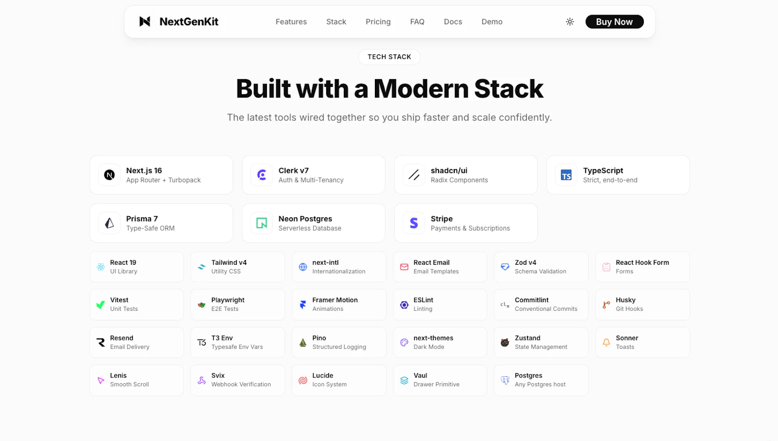Click the 'Payments & Subscriptions' text
The image size is (778, 441).
point(470,228)
